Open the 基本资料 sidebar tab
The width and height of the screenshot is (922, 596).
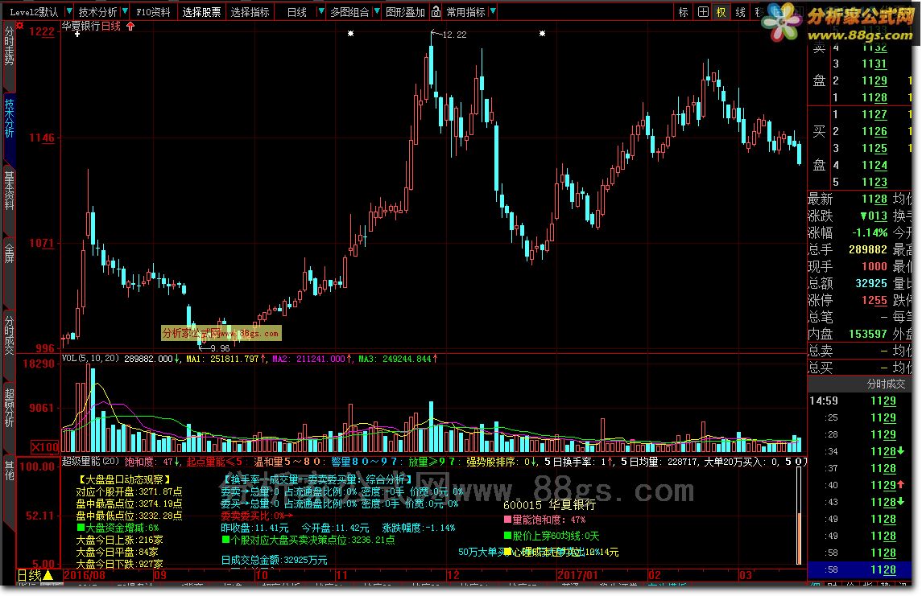click(x=9, y=190)
